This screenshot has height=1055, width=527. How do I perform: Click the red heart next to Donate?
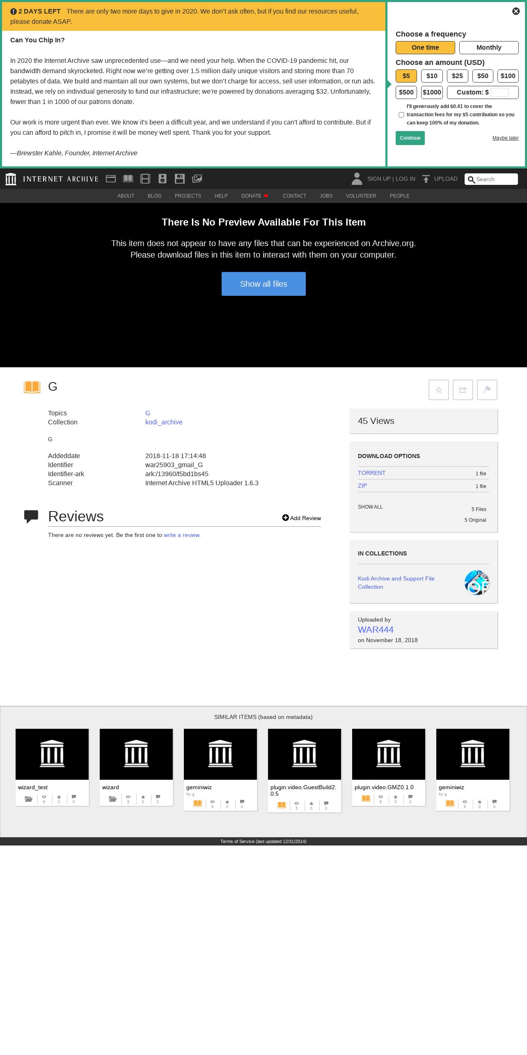tap(266, 196)
